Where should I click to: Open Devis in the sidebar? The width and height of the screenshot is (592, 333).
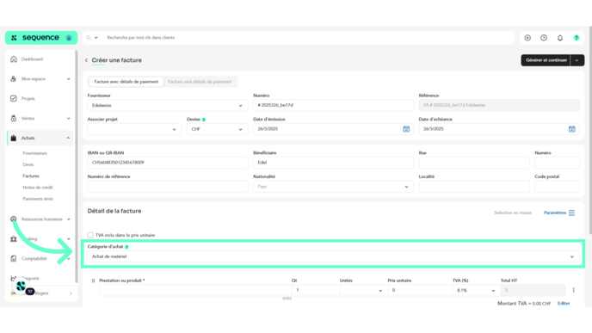click(x=28, y=164)
